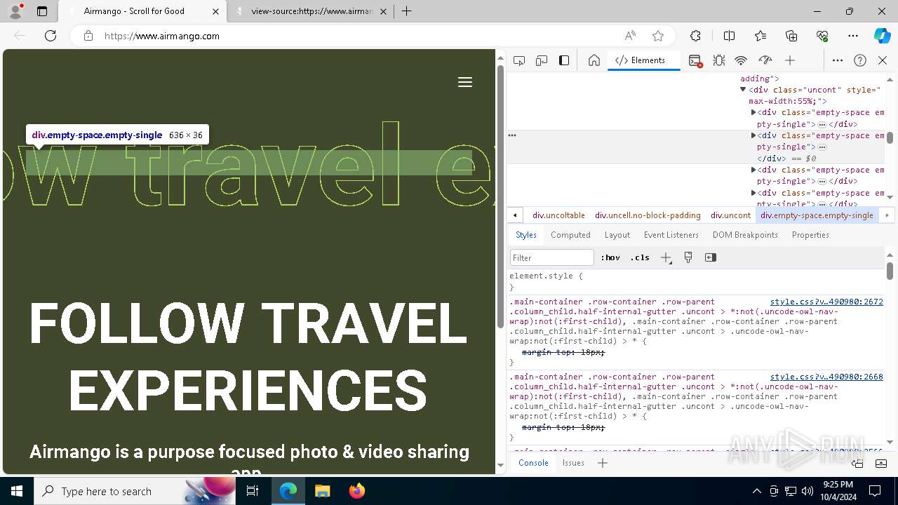Click Styles pane scrollbar thumb
This screenshot has height=505, width=898.
tap(890, 270)
